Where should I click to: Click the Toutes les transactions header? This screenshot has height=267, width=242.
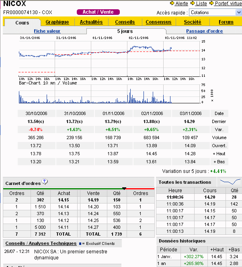(185, 182)
